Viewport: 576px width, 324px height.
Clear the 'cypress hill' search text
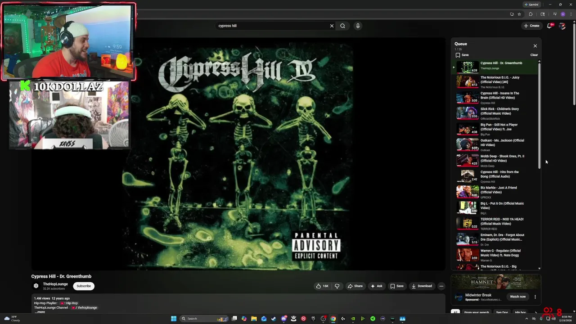332,26
